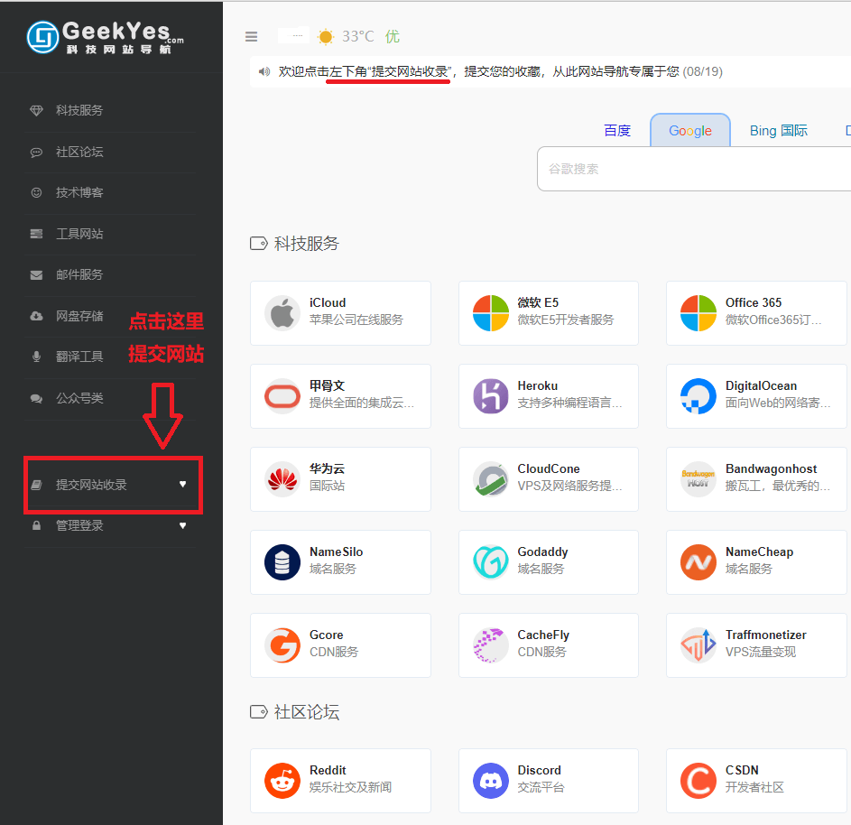Click the NameCheap logo icon
Image resolution: width=851 pixels, height=825 pixels.
pyautogui.click(x=698, y=562)
